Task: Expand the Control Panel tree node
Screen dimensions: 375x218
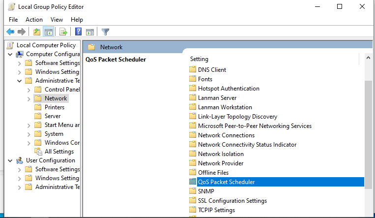Action: pyautogui.click(x=29, y=90)
